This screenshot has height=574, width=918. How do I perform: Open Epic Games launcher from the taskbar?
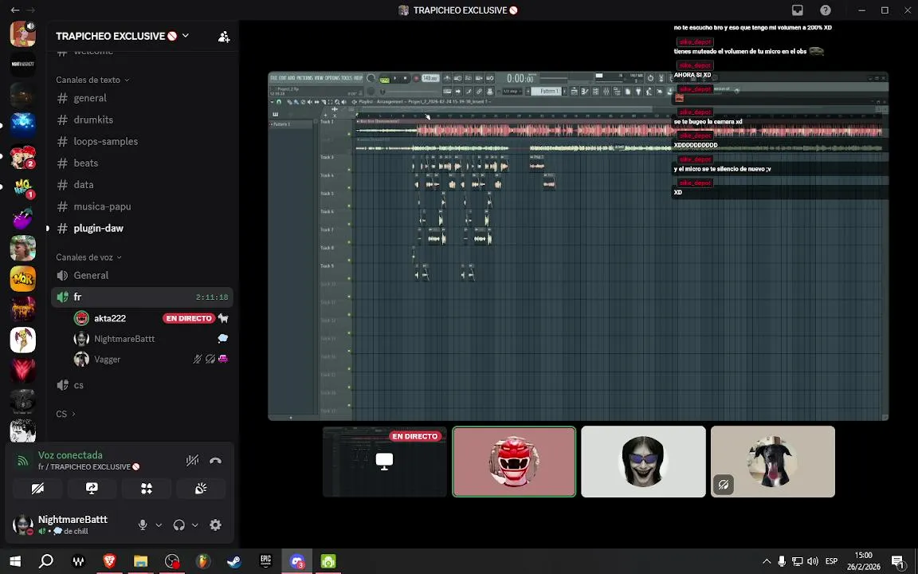(x=265, y=561)
